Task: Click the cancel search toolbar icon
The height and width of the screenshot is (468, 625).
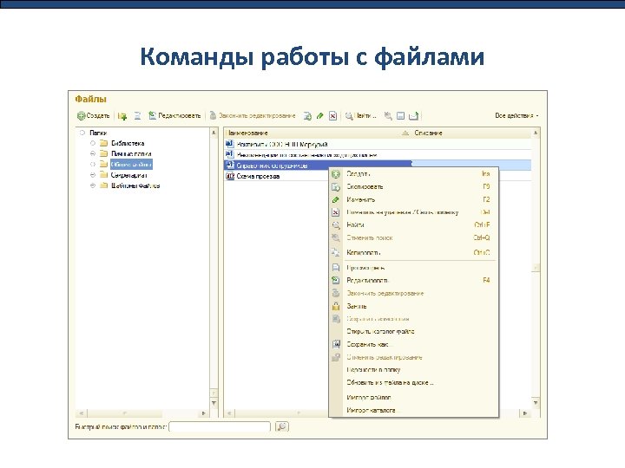Action: [x=388, y=116]
